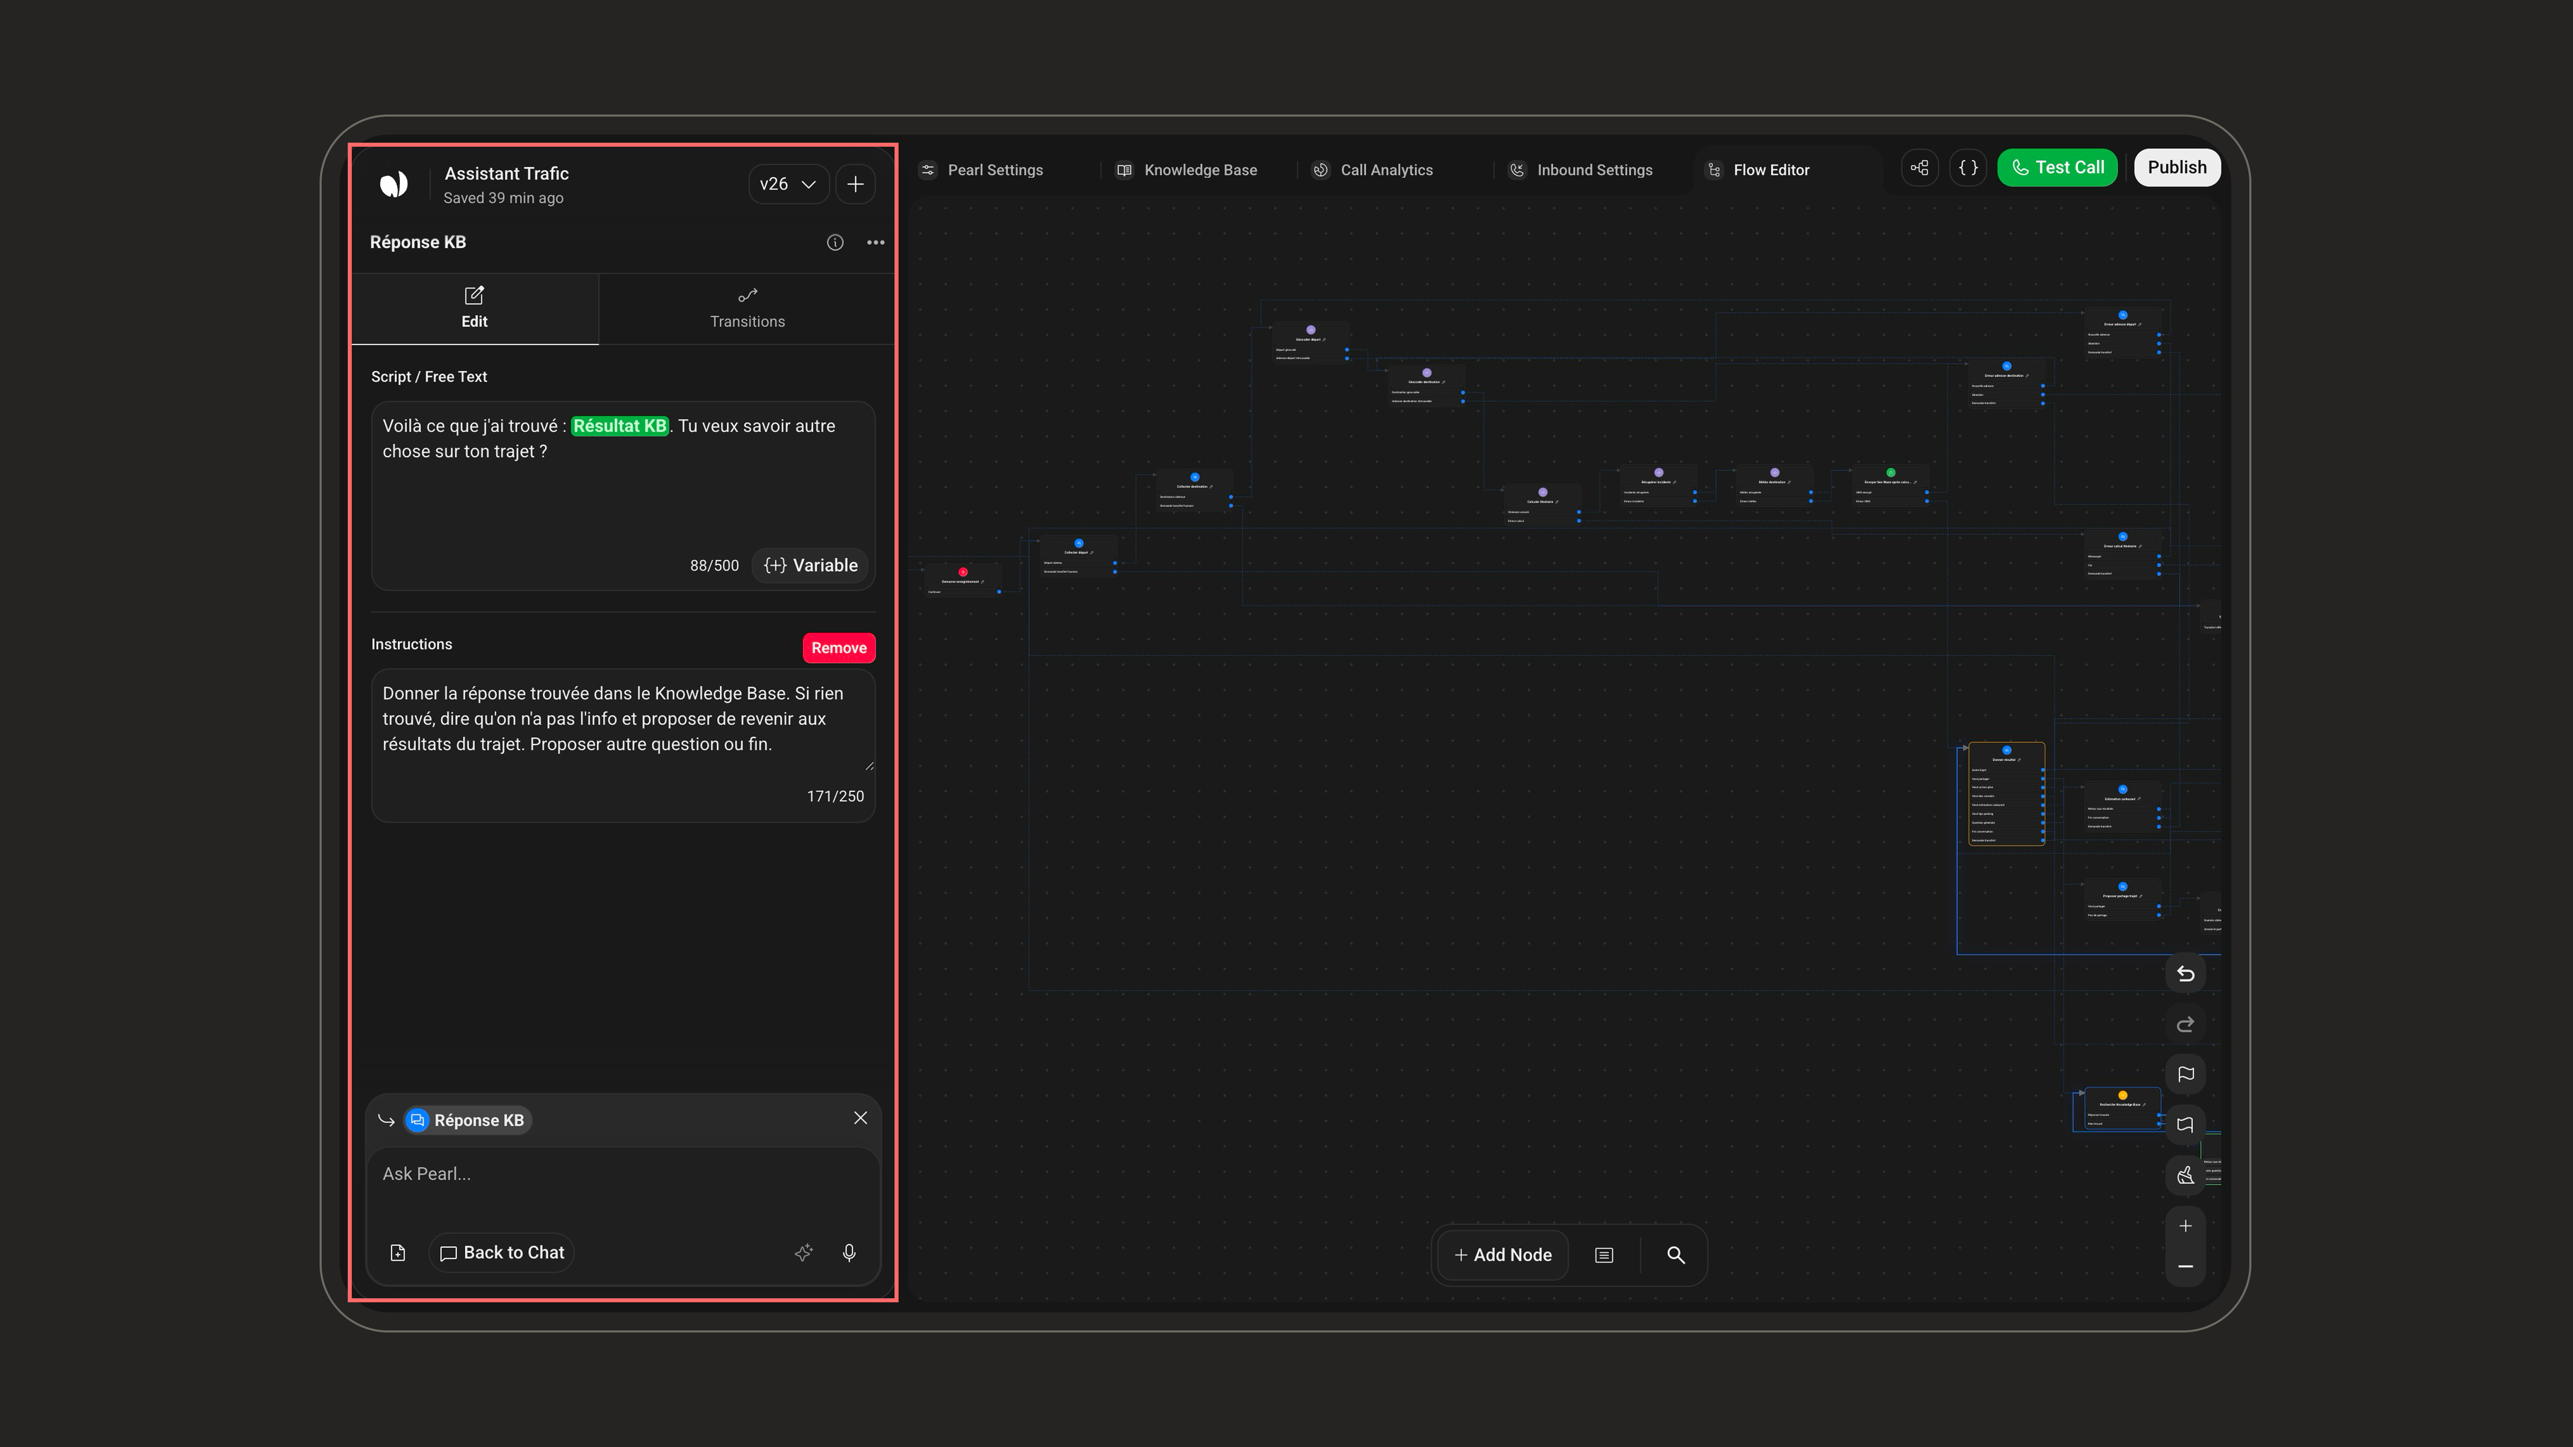Click the upper flag icon
This screenshot has width=2573, height=1447.
(2186, 1075)
